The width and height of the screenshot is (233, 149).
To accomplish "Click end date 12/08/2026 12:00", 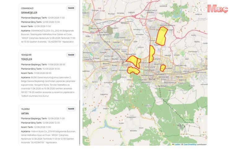I will [51, 123].
